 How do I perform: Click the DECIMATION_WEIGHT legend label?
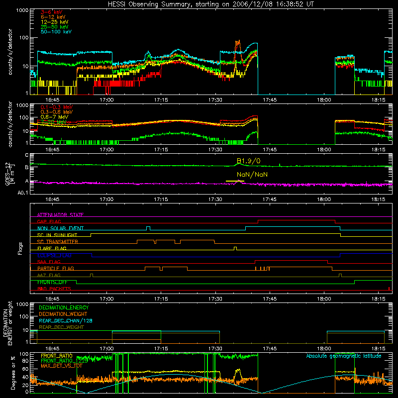[x=63, y=314]
